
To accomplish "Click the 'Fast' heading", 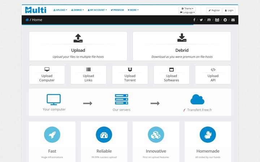I will [x=52, y=151].
